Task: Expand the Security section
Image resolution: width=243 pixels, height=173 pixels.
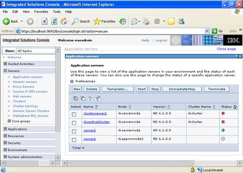Action: point(5,143)
